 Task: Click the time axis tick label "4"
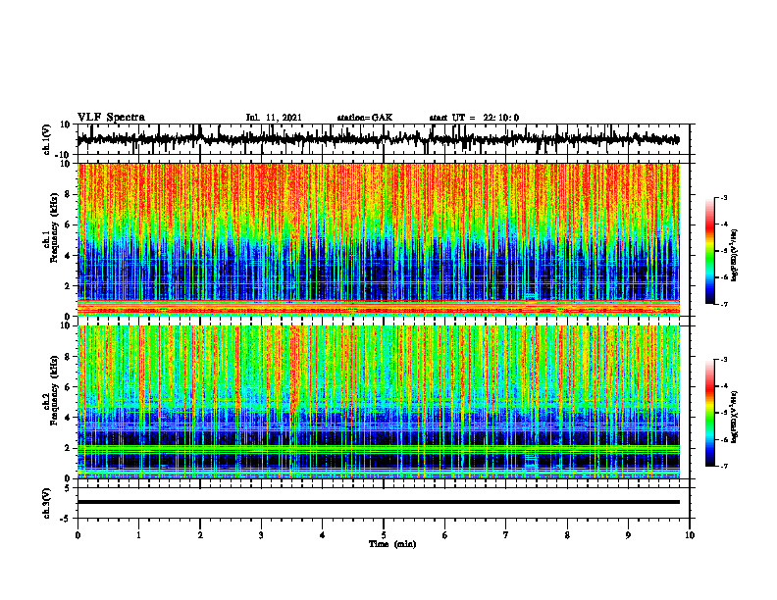click(x=323, y=535)
